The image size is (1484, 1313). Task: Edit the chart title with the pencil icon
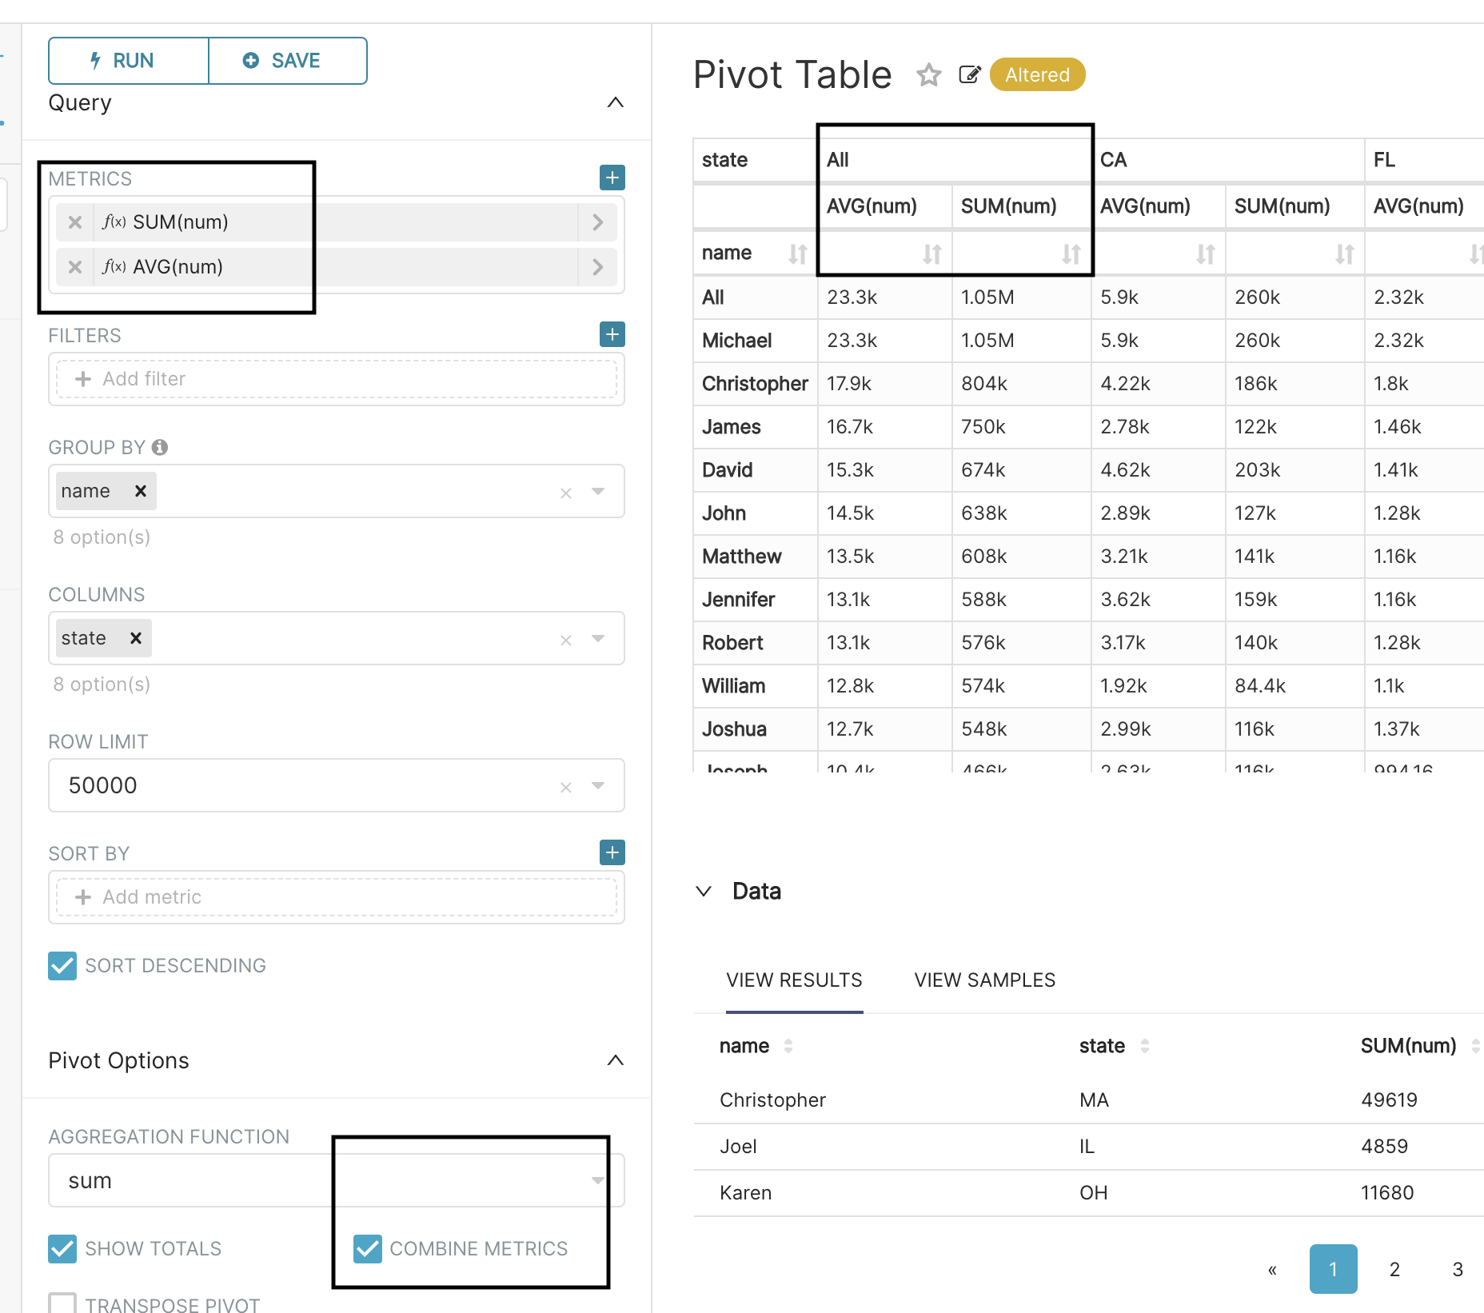[x=970, y=74]
